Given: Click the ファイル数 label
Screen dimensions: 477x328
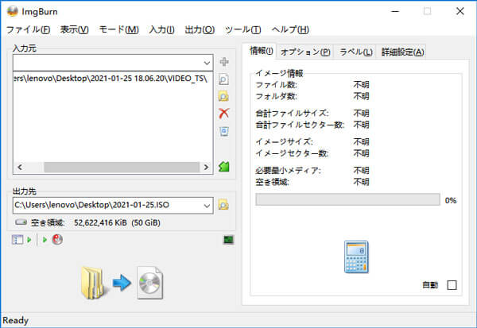Looking at the screenshot, I should click(276, 85).
